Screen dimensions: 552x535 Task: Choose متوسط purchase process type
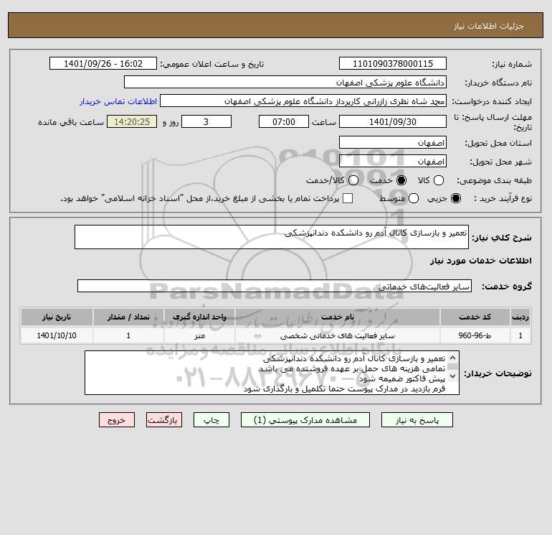414,198
